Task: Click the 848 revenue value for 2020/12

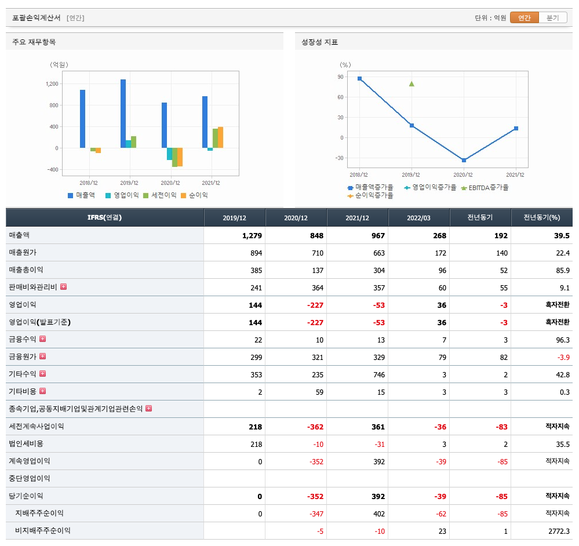Action: coord(316,235)
